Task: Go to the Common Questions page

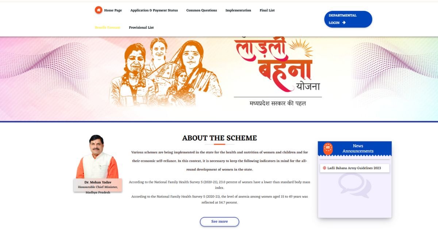Action: [x=201, y=10]
